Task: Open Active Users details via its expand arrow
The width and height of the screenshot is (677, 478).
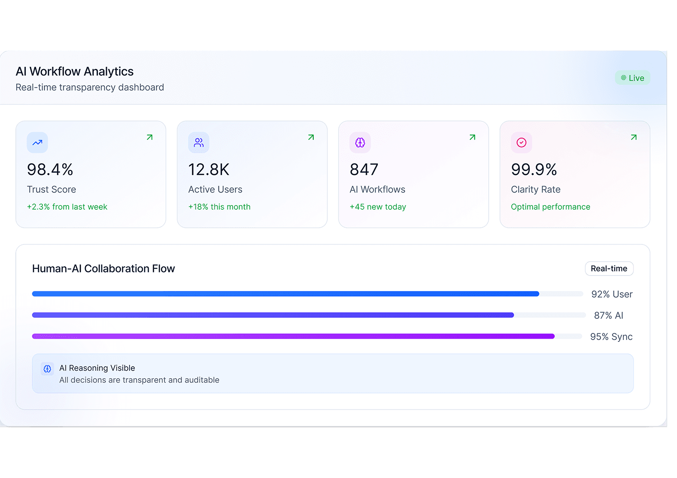Action: (x=311, y=137)
